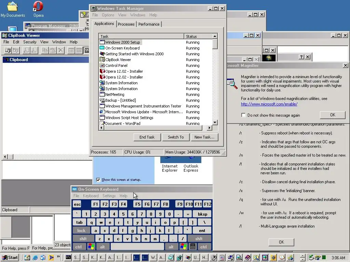The height and width of the screenshot is (262, 350).
Task: Click the New Task... button
Action: 204,137
